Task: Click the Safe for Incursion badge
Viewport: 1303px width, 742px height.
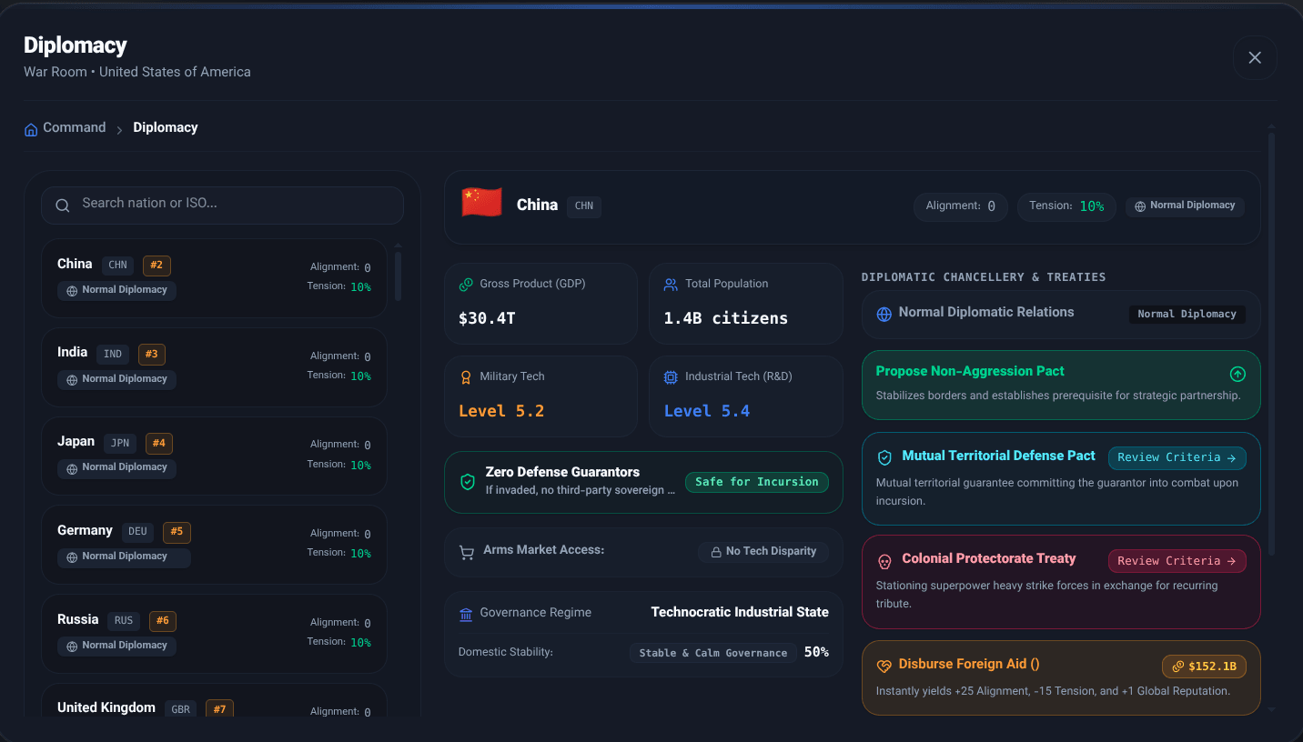Action: (757, 482)
